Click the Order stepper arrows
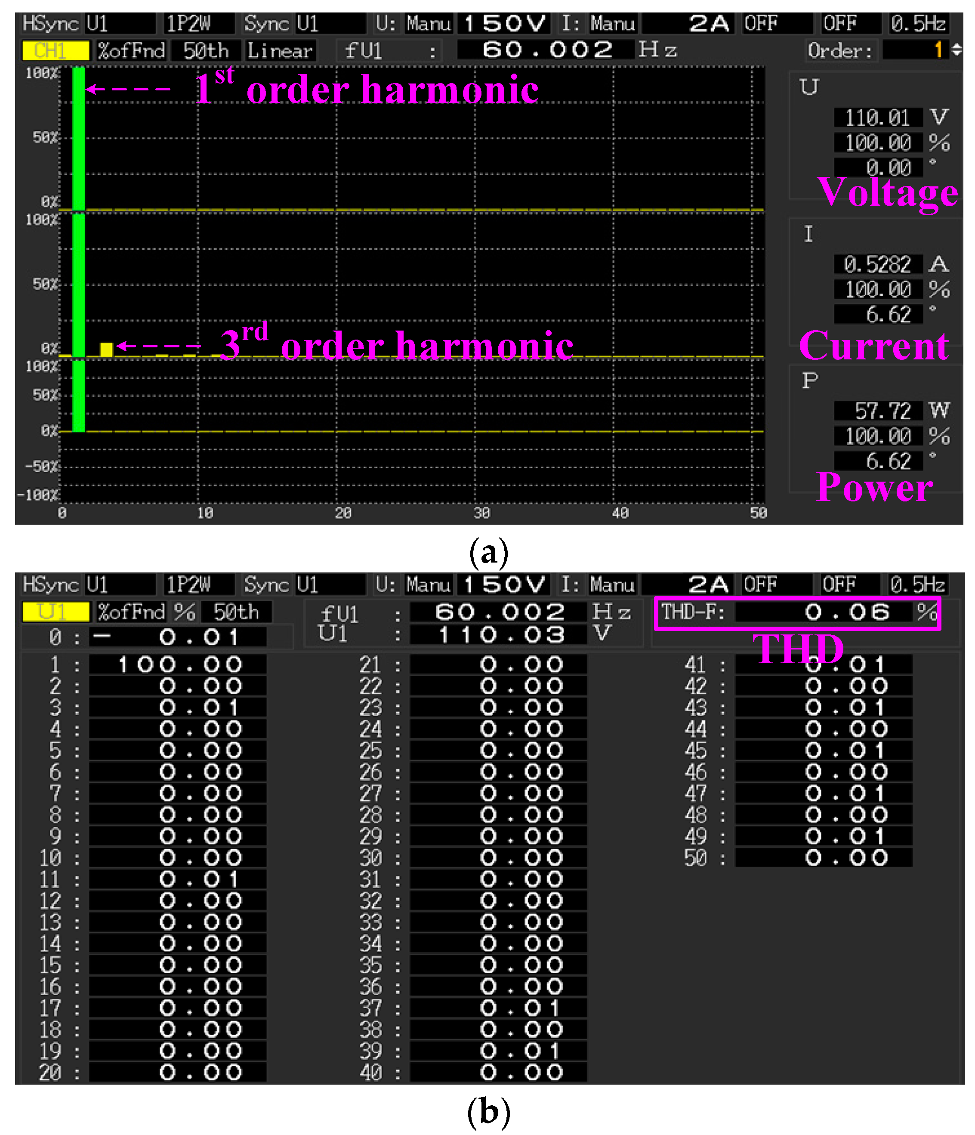 (x=956, y=50)
